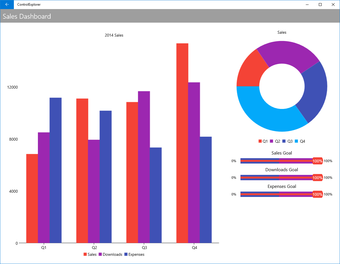Maximize the ControlExplorer window
This screenshot has height=264, width=340.
click(x=320, y=5)
